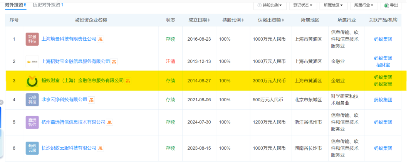416x165 pixels.
Task: Open 长沙蚂蚁云服科技有限公司 company link
Action: tap(69, 148)
